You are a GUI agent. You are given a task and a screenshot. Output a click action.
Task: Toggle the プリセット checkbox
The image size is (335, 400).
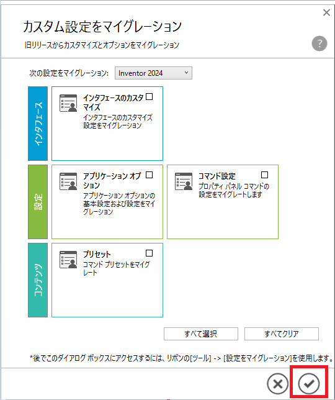click(150, 253)
